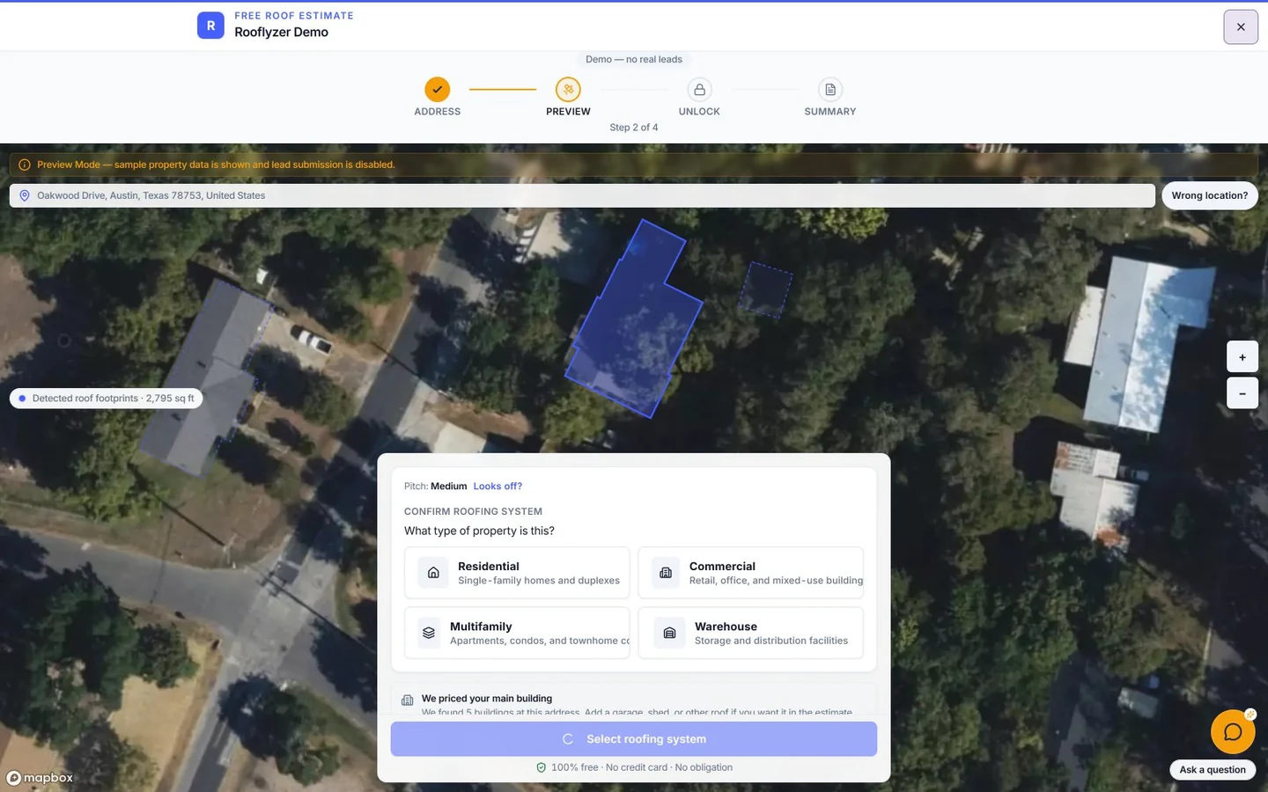Choose the Commercial property type
This screenshot has height=792, width=1268.
pyautogui.click(x=750, y=573)
